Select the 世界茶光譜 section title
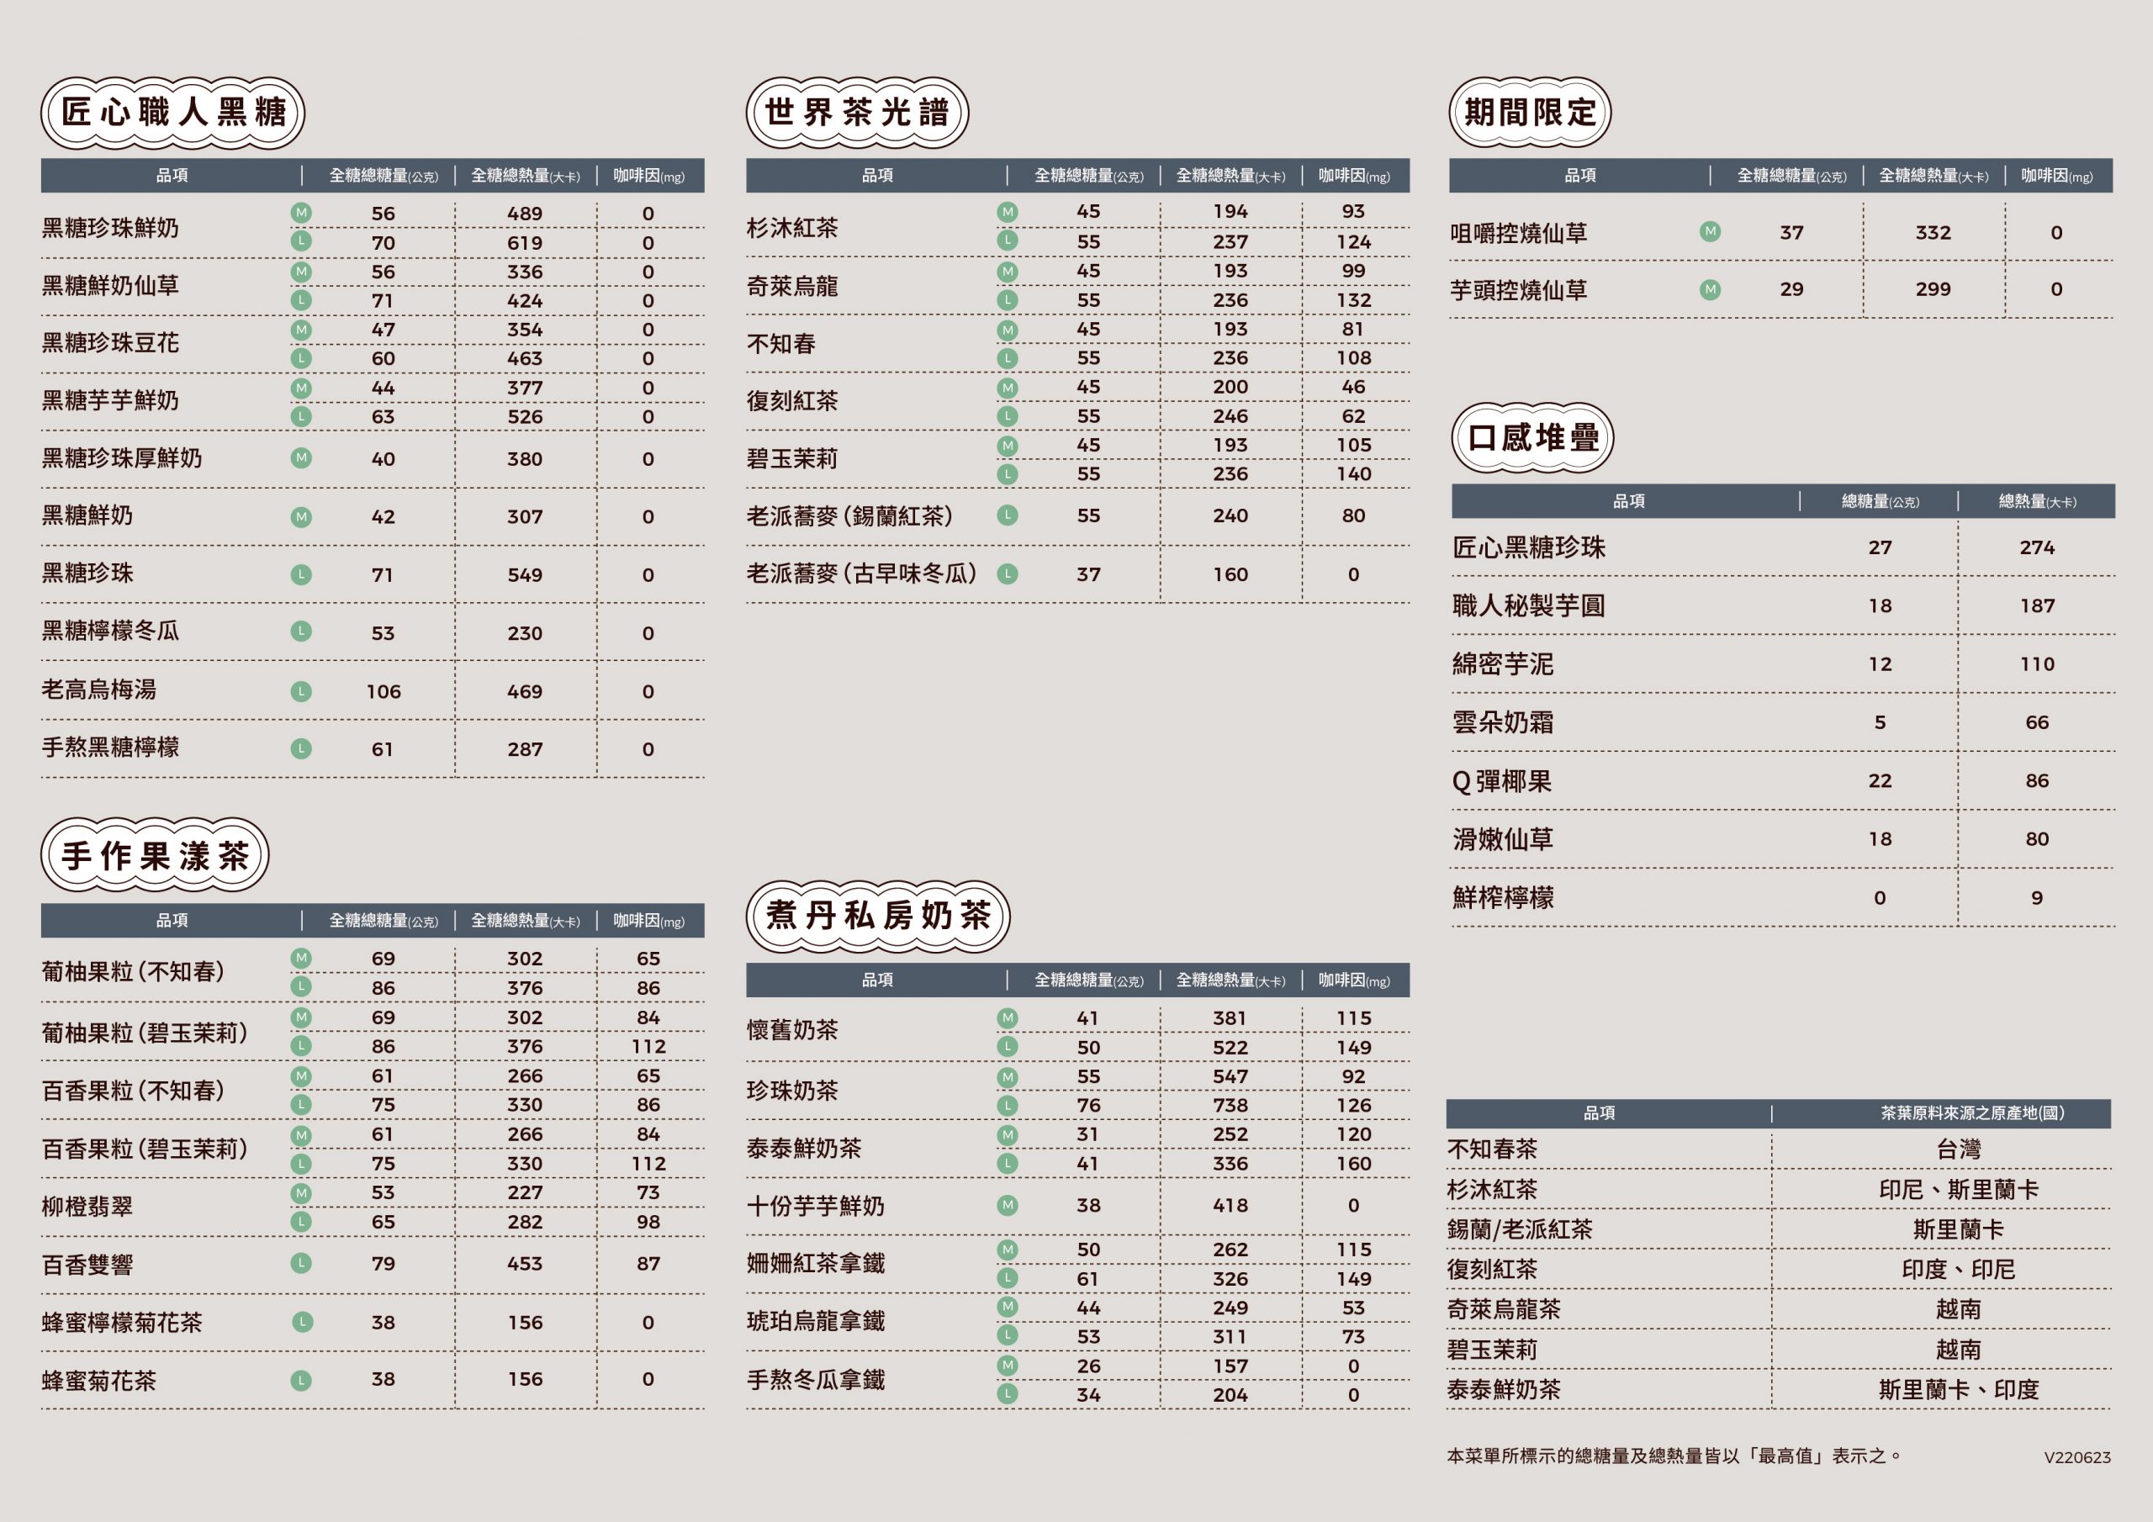Image resolution: width=2153 pixels, height=1522 pixels. point(857,113)
